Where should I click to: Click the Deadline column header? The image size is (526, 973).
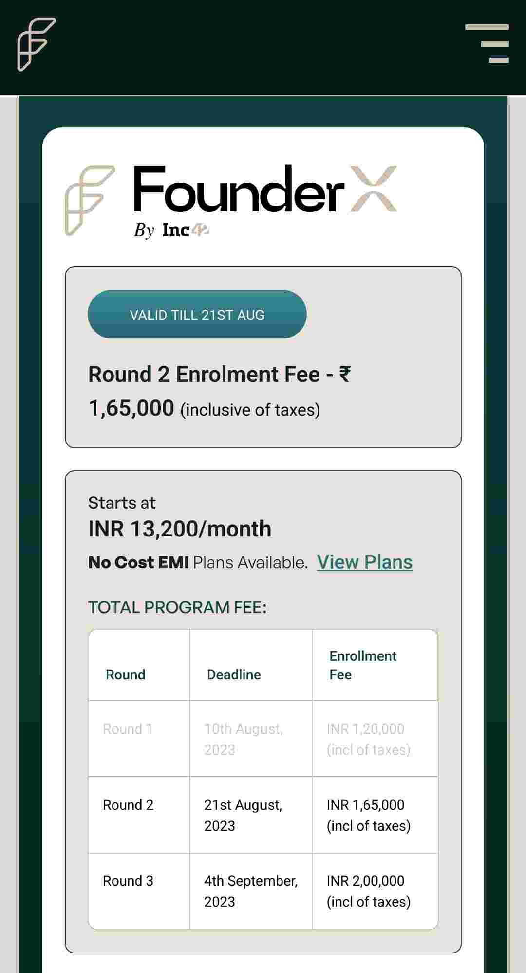[x=234, y=675]
